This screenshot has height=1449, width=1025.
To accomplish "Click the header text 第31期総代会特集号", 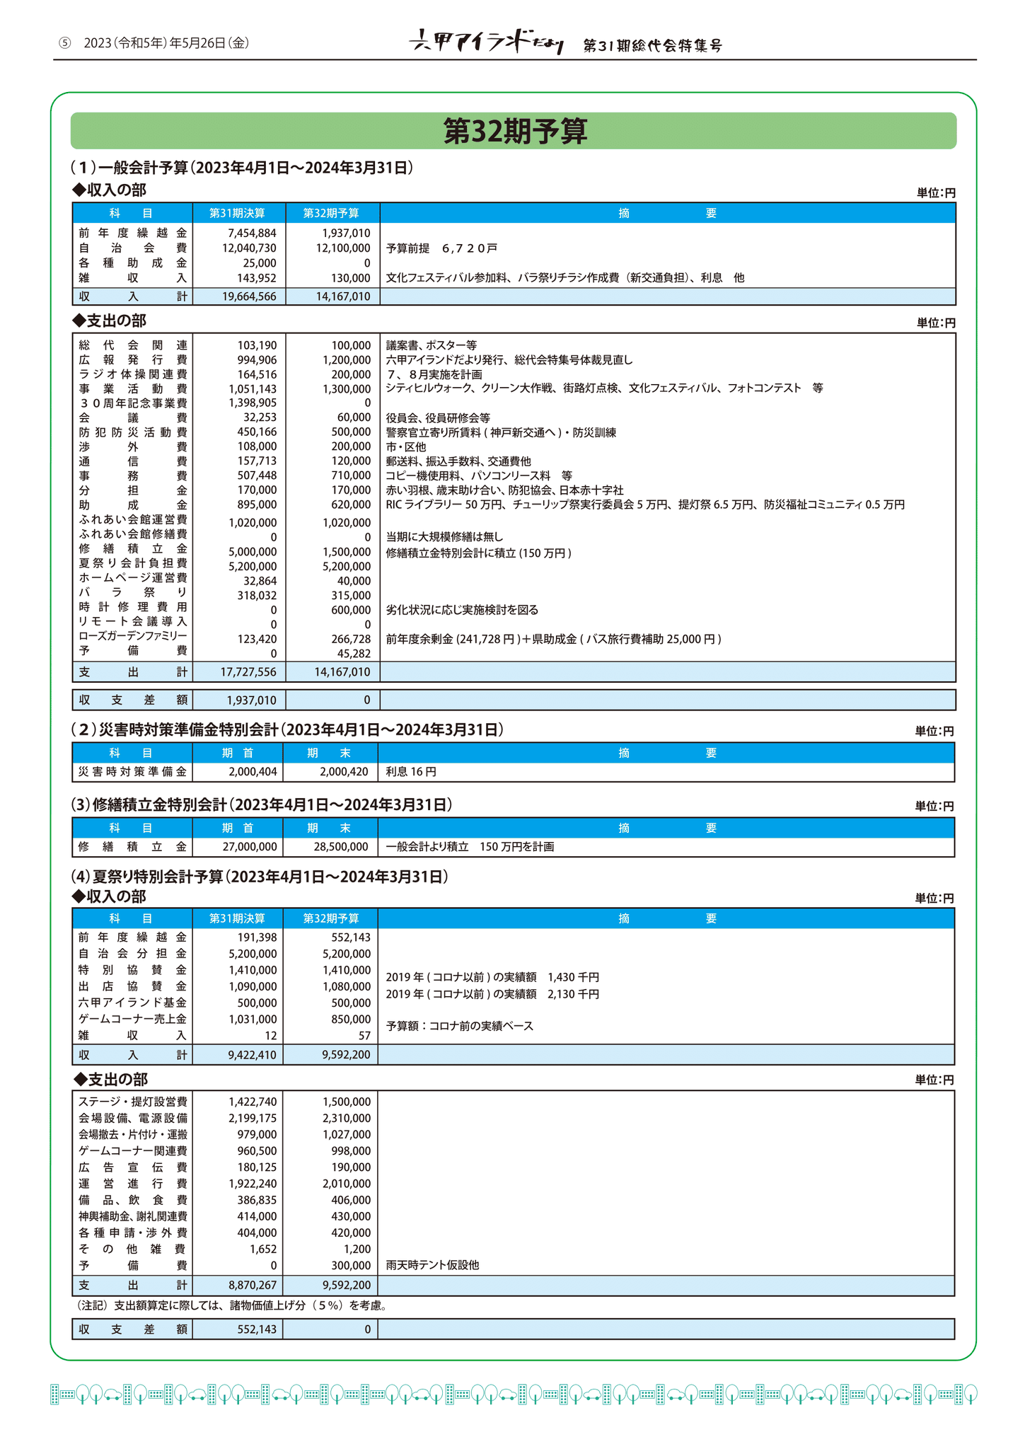I will tap(652, 46).
